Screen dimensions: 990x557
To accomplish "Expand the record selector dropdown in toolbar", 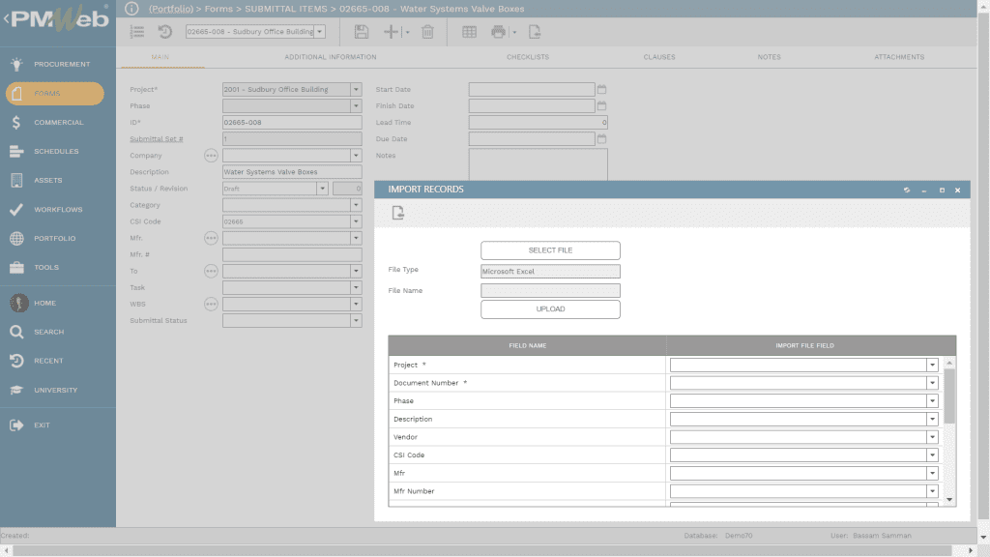I will click(x=320, y=32).
